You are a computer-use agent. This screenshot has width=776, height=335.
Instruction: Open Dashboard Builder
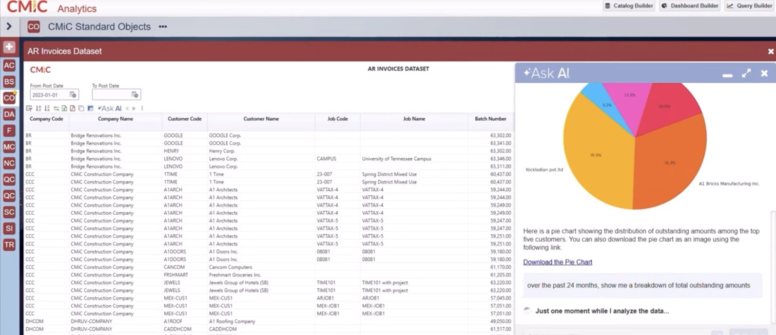(x=690, y=6)
